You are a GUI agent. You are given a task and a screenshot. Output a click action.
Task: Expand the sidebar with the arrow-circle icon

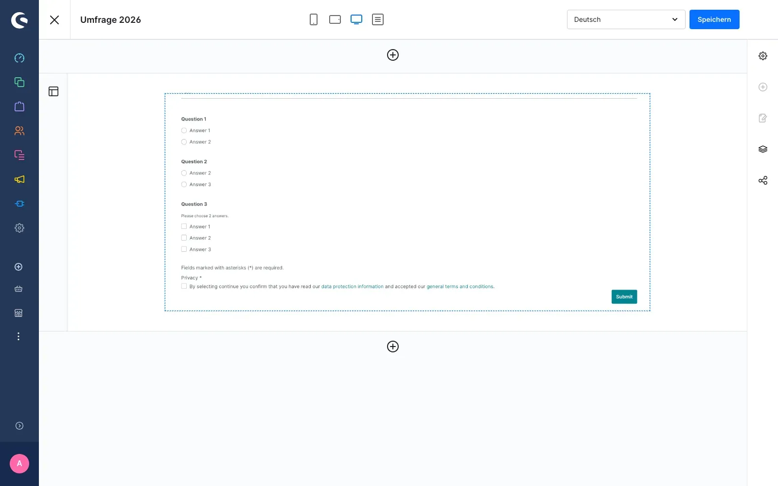point(19,426)
